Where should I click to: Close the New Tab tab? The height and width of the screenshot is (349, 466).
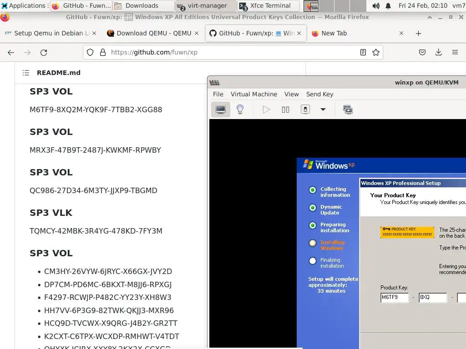401,33
